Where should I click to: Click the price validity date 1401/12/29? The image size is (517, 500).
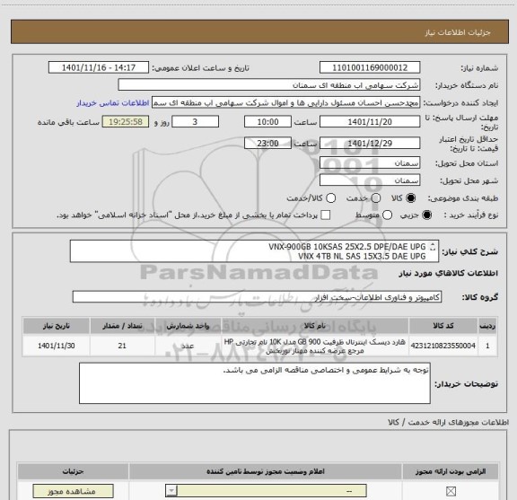click(370, 144)
